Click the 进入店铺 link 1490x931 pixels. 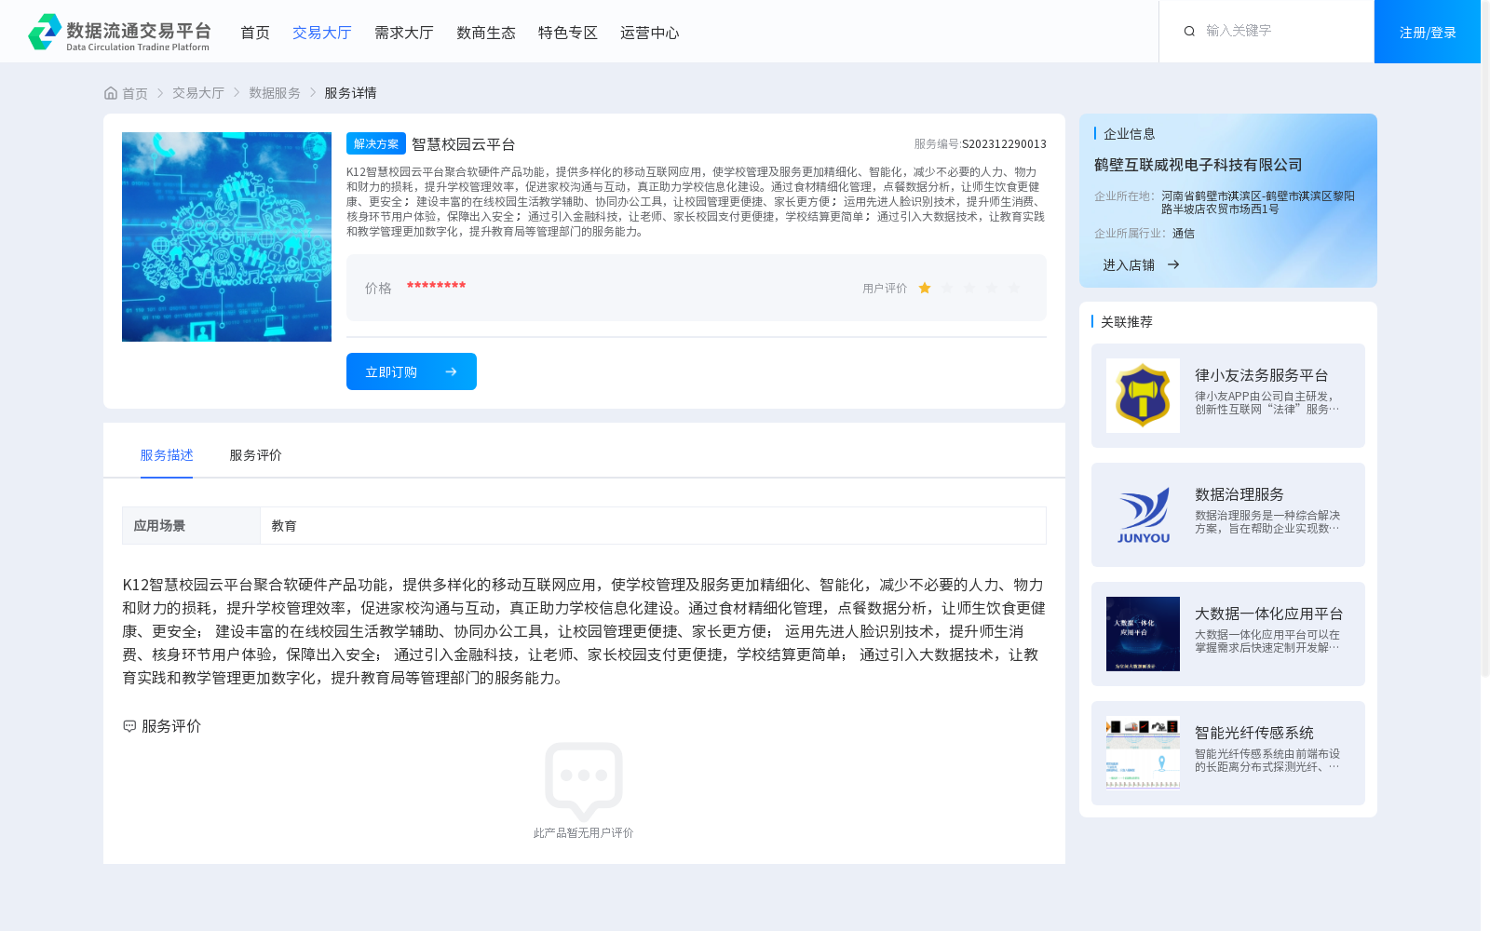coord(1129,265)
